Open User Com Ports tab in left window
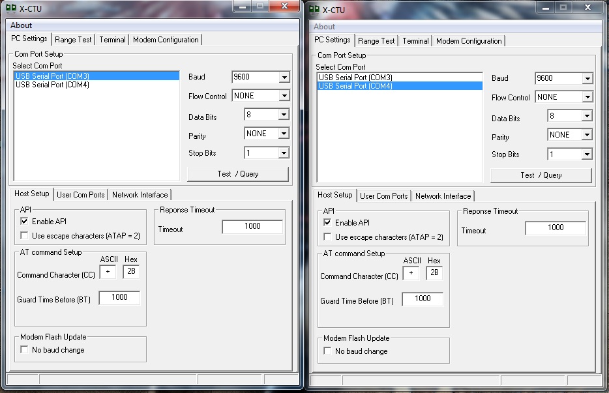The width and height of the screenshot is (609, 393). (x=81, y=195)
